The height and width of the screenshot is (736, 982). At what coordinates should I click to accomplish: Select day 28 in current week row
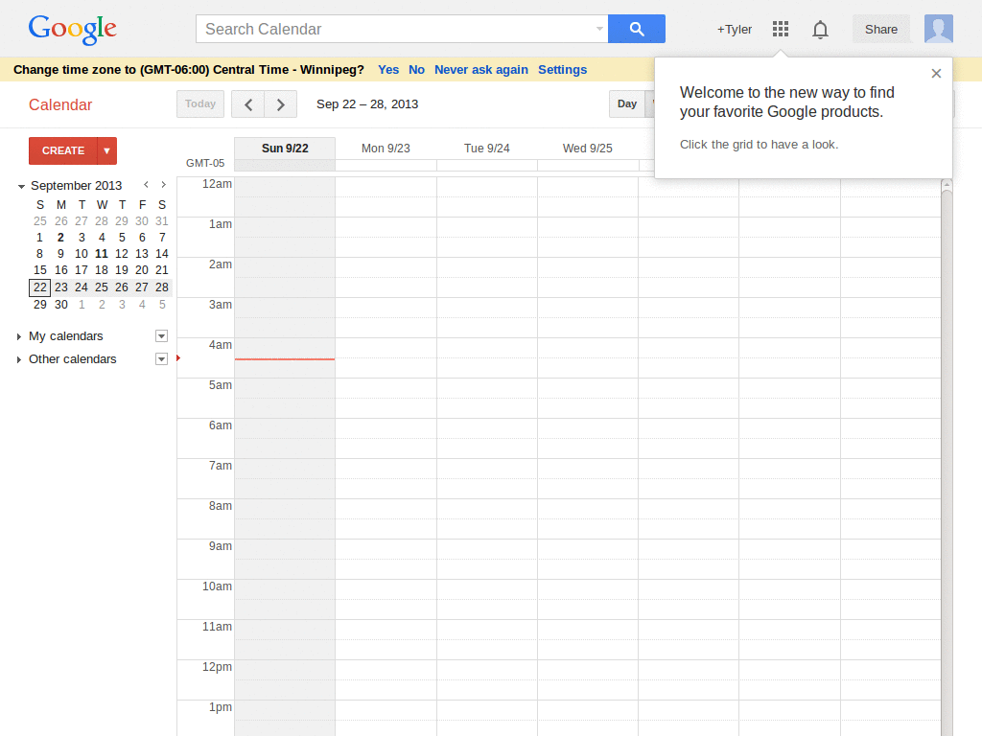(x=161, y=287)
